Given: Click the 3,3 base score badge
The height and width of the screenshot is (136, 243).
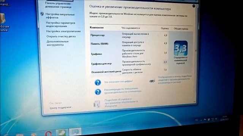Looking at the screenshot, I should pos(181,48).
